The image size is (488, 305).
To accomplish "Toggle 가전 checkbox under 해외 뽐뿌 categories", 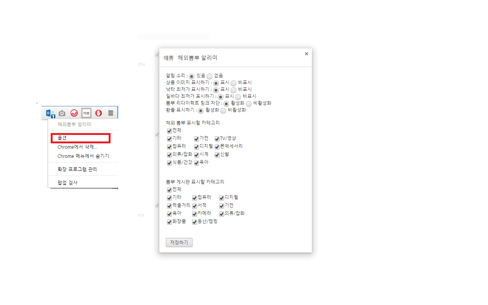I will coord(196,139).
